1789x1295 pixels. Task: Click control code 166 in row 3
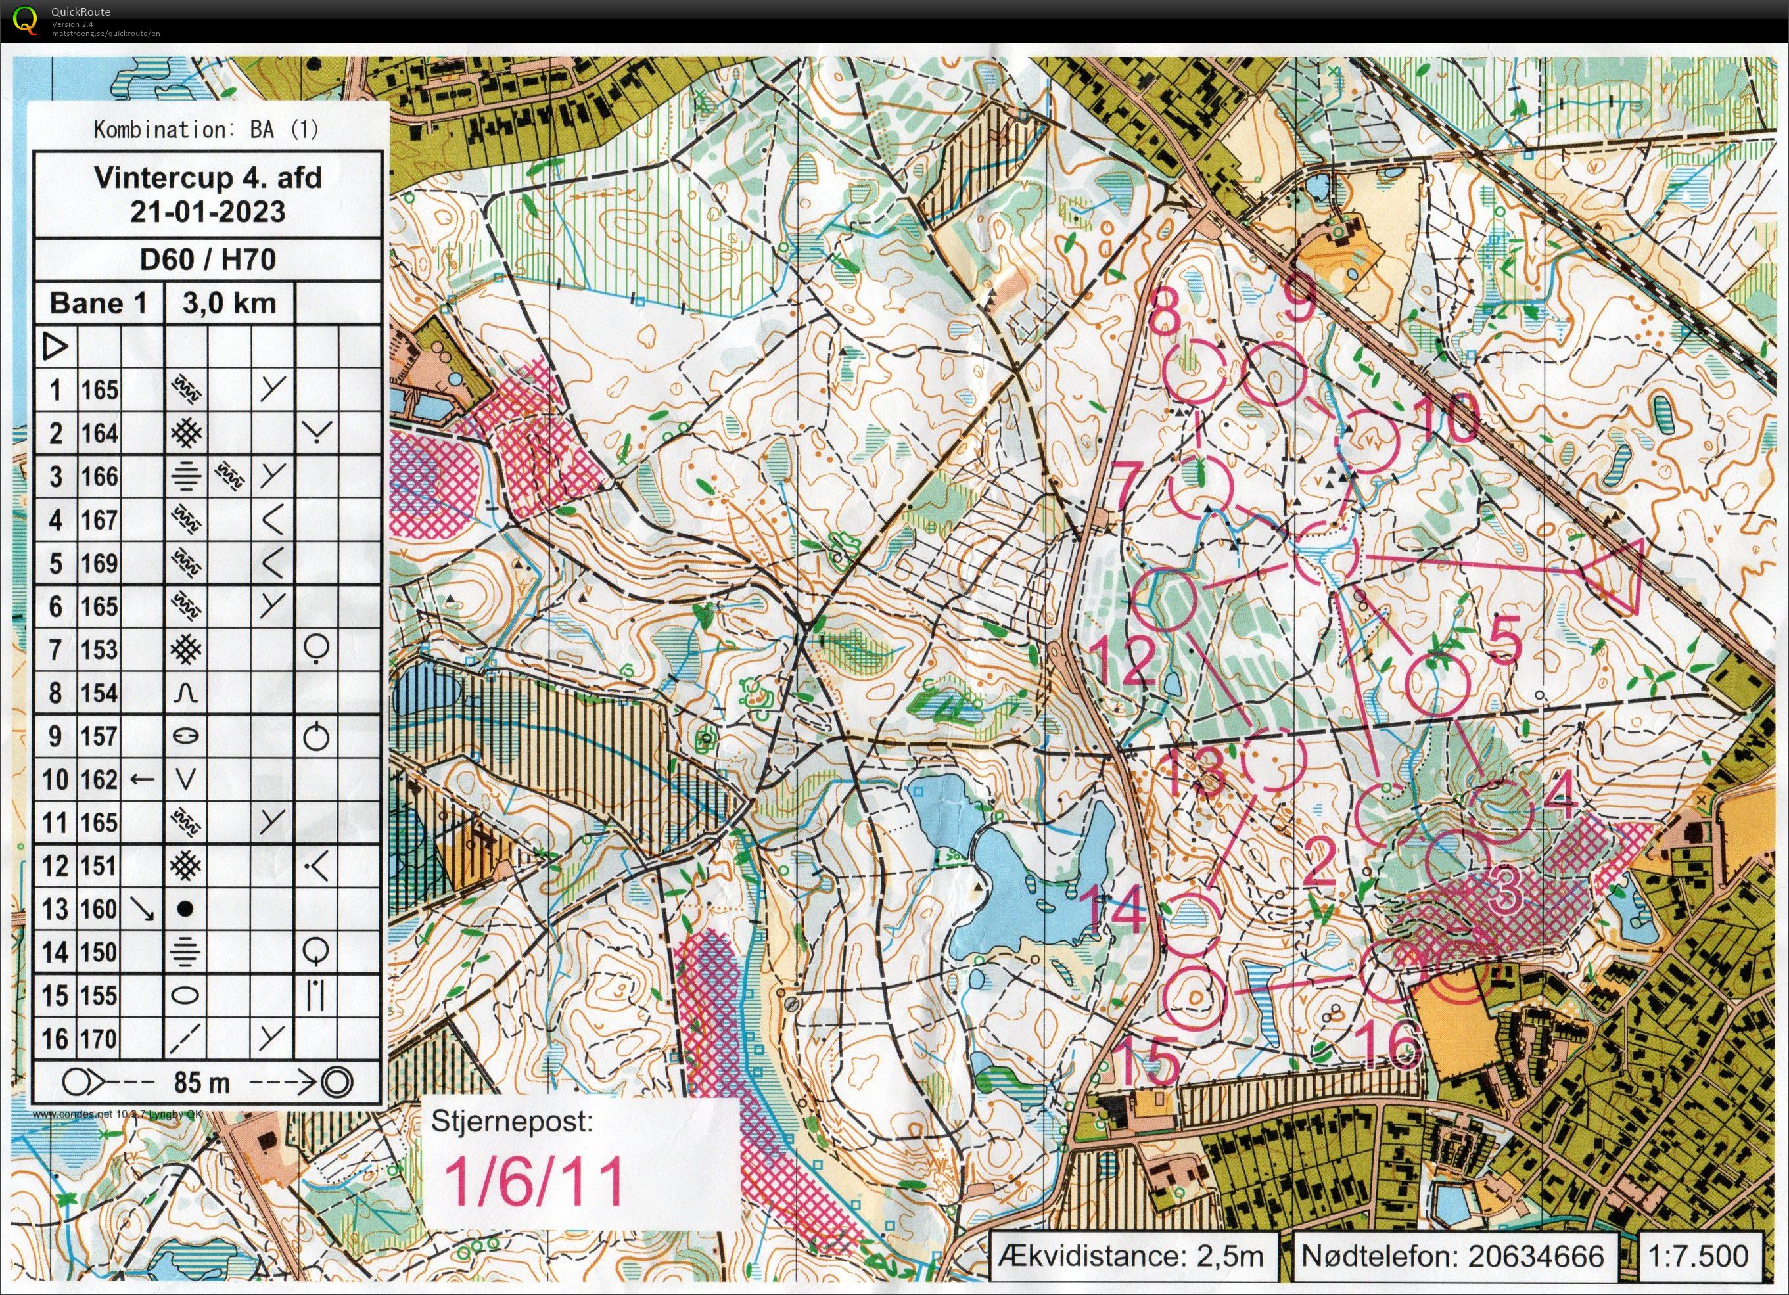[99, 476]
